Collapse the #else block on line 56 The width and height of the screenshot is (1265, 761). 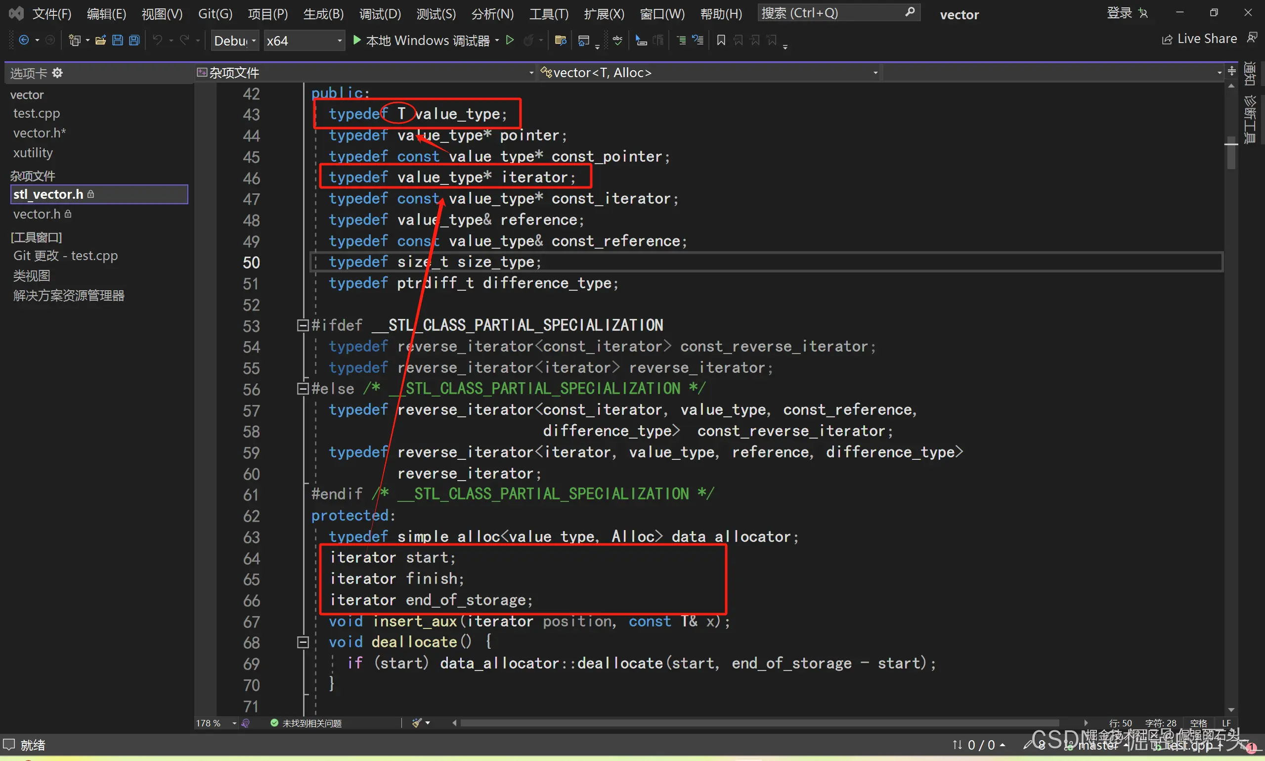tap(303, 389)
